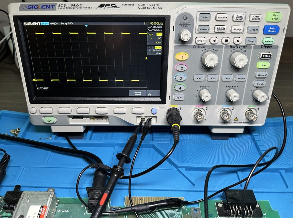This screenshot has width=293, height=218.
Task: Click the yellow trigger level arrow at the grid's right edge
Action: coord(146,58)
